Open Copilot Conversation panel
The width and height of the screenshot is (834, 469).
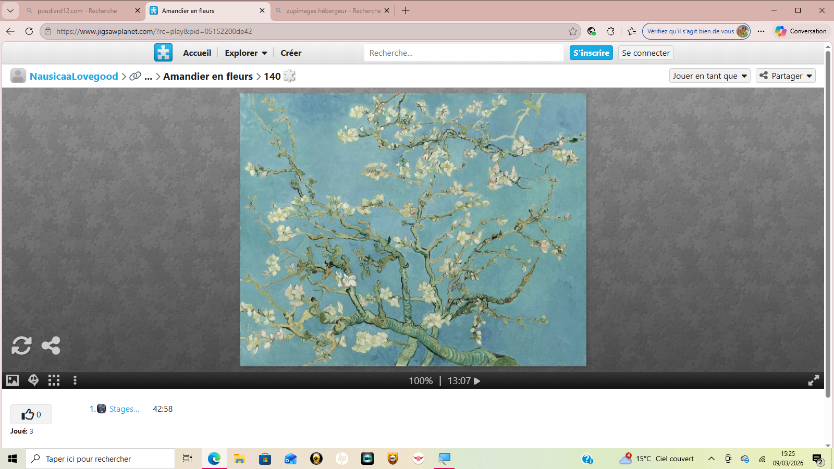pos(801,31)
